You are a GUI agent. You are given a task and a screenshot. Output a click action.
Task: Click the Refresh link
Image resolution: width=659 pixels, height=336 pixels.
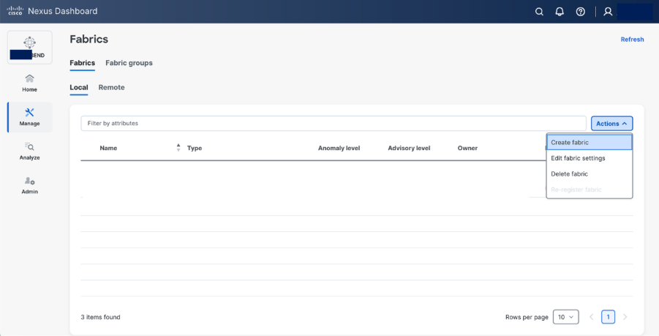pyautogui.click(x=632, y=40)
